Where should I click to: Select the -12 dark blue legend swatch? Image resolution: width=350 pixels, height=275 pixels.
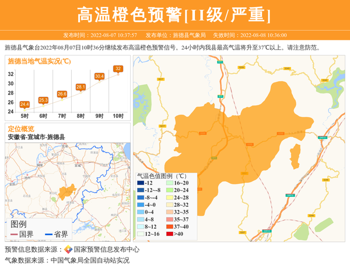click(x=141, y=183)
